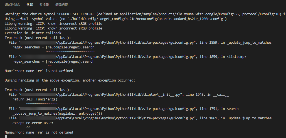Click the last NameError message line
This screenshot has height=138, width=286.
(x=39, y=132)
